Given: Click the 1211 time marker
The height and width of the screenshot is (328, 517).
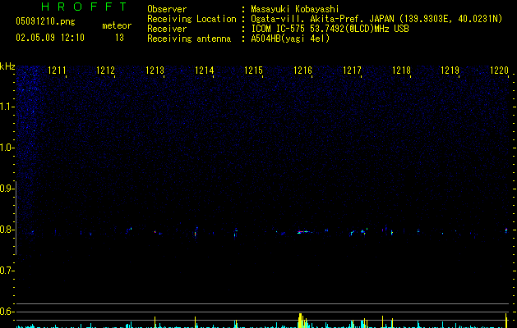Looking at the screenshot, I should pos(57,71).
